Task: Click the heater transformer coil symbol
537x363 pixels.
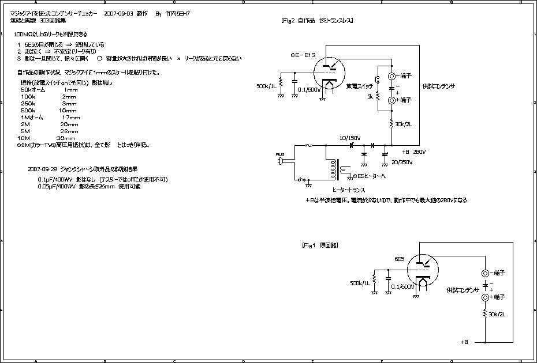Action: click(x=338, y=169)
